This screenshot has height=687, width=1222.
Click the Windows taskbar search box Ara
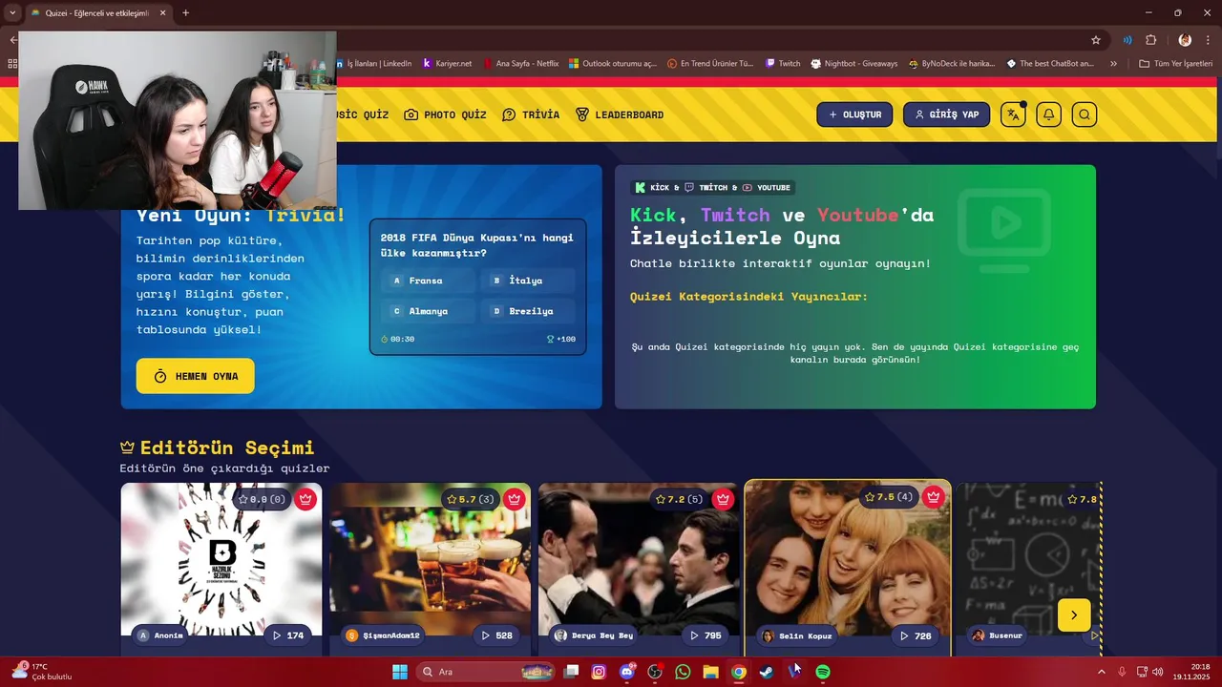487,672
